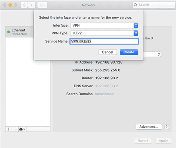Click into the Service Name text field
Image resolution: width=176 pixels, height=148 pixels.
pos(104,41)
